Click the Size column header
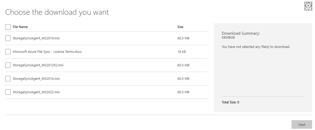315x130 pixels. (x=180, y=27)
